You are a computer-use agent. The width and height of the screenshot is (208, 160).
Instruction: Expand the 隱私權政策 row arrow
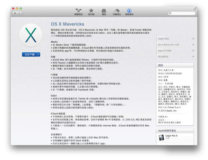pos(193,56)
